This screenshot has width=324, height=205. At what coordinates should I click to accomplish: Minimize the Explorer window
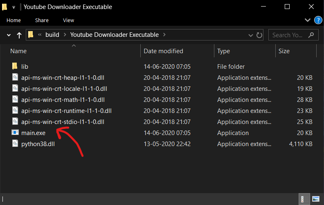[x=263, y=7]
